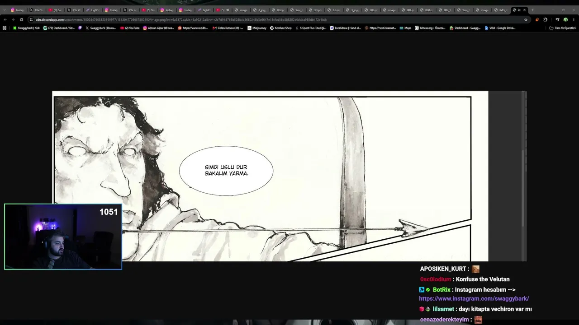Open the lichess.org bookmark
Viewport: 579px width, 325px height.
coord(430,28)
